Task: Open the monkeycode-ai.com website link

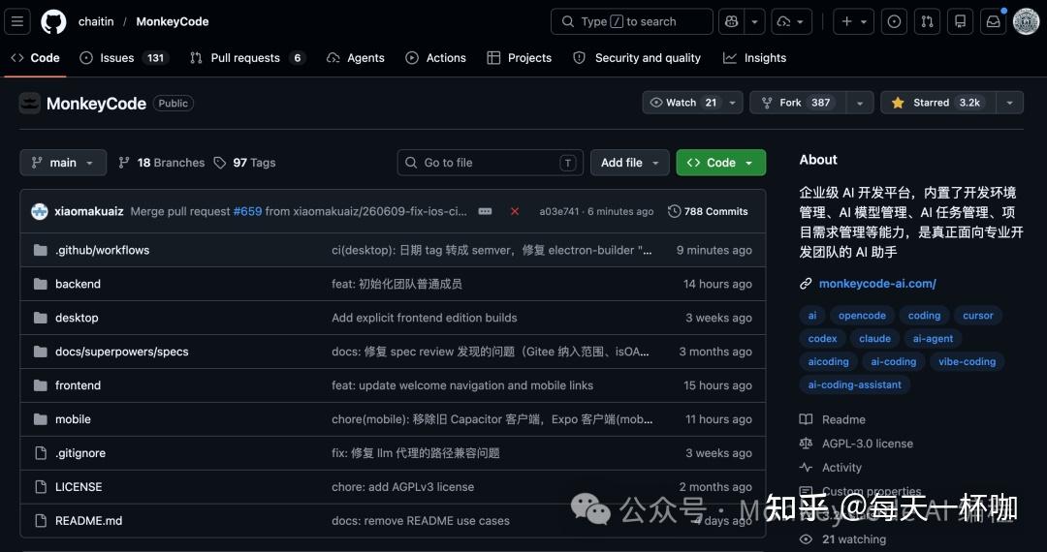Action: click(877, 284)
